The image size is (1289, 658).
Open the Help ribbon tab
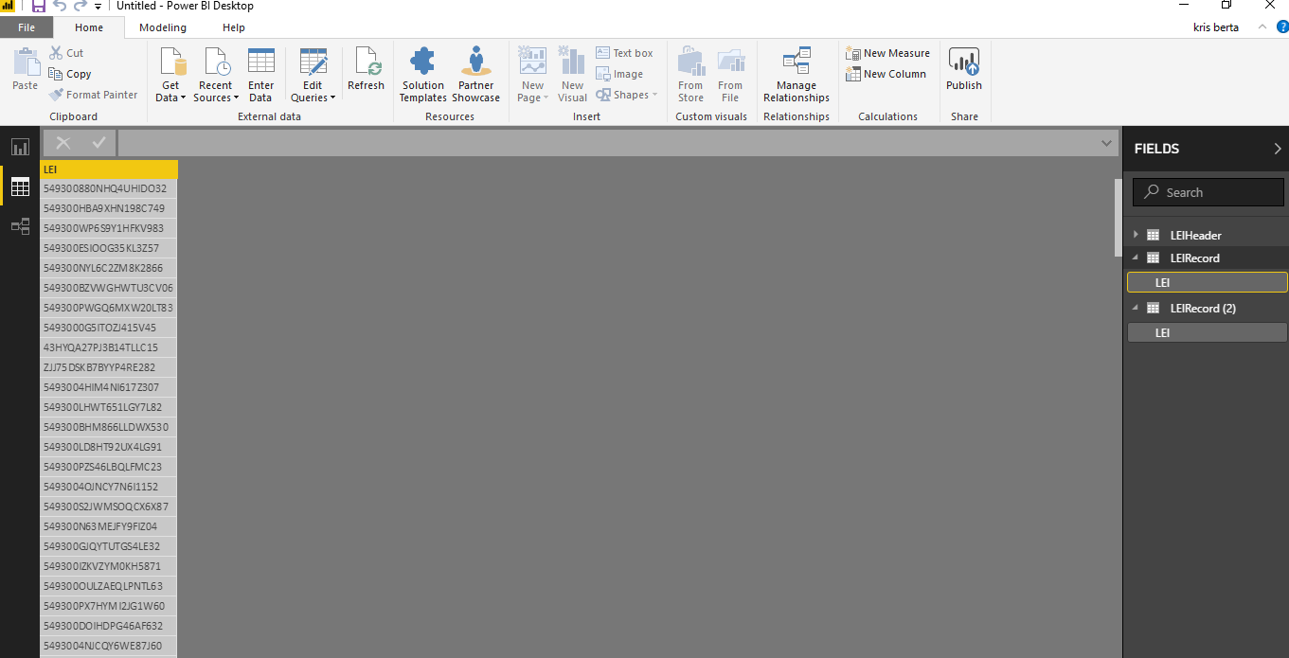coord(234,27)
